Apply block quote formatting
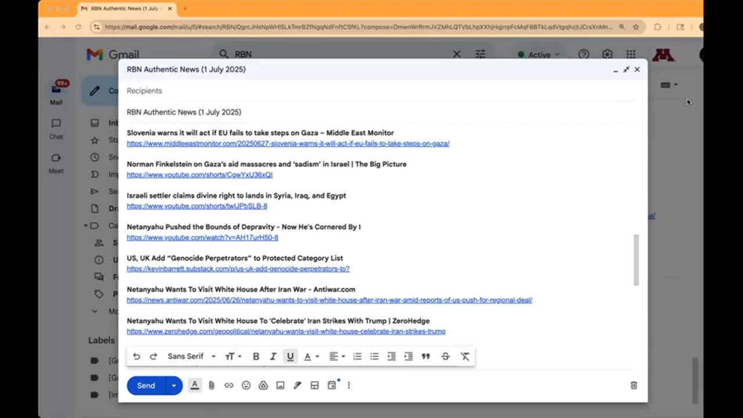This screenshot has width=743, height=418. 425,356
